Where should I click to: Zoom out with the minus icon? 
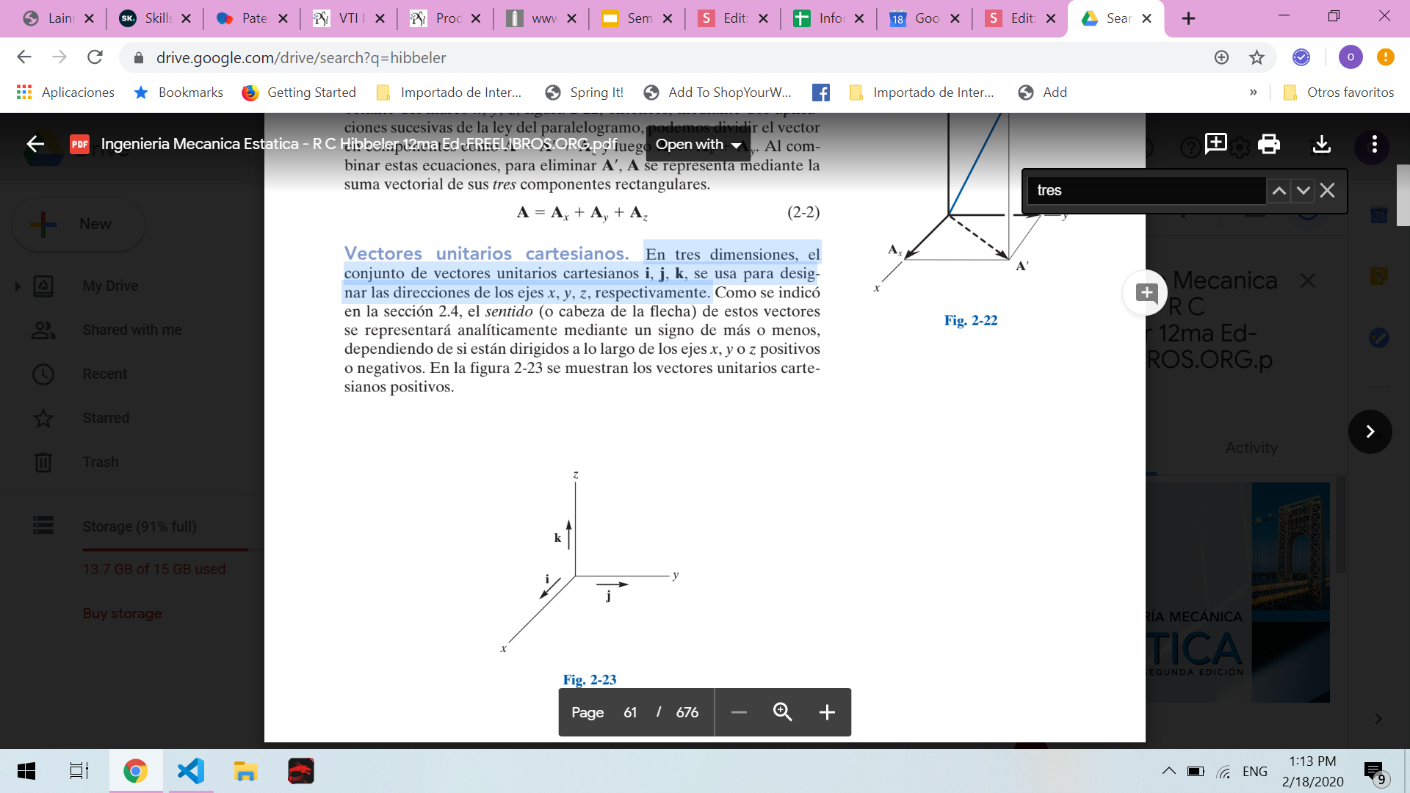pyautogui.click(x=739, y=712)
